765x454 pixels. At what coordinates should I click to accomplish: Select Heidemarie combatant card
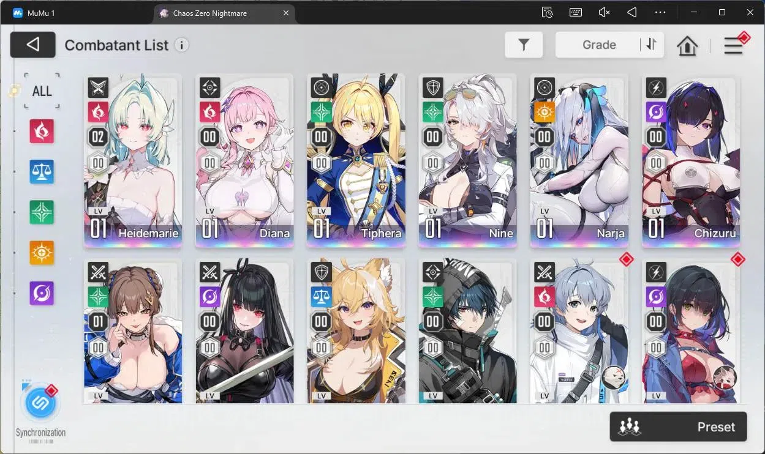coord(133,160)
